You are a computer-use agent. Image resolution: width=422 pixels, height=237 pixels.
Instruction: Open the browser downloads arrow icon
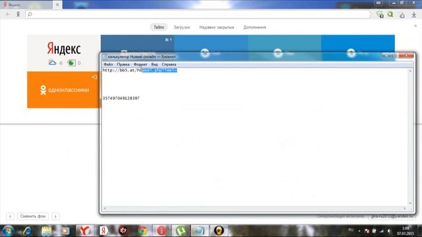[414, 14]
